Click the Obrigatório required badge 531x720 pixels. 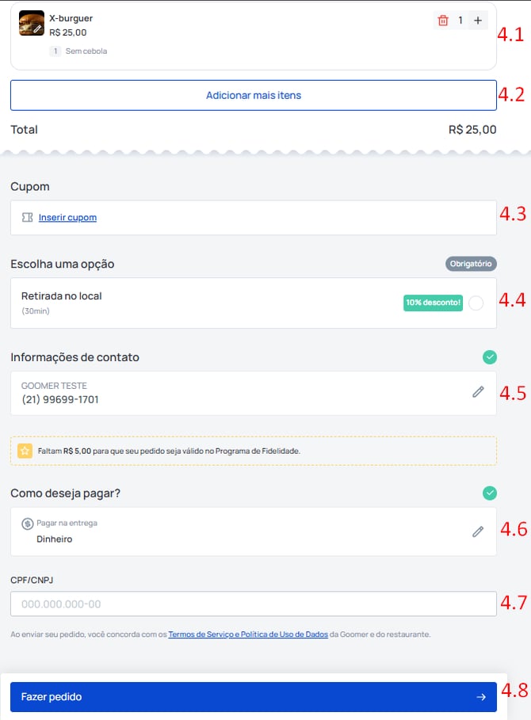click(x=471, y=264)
